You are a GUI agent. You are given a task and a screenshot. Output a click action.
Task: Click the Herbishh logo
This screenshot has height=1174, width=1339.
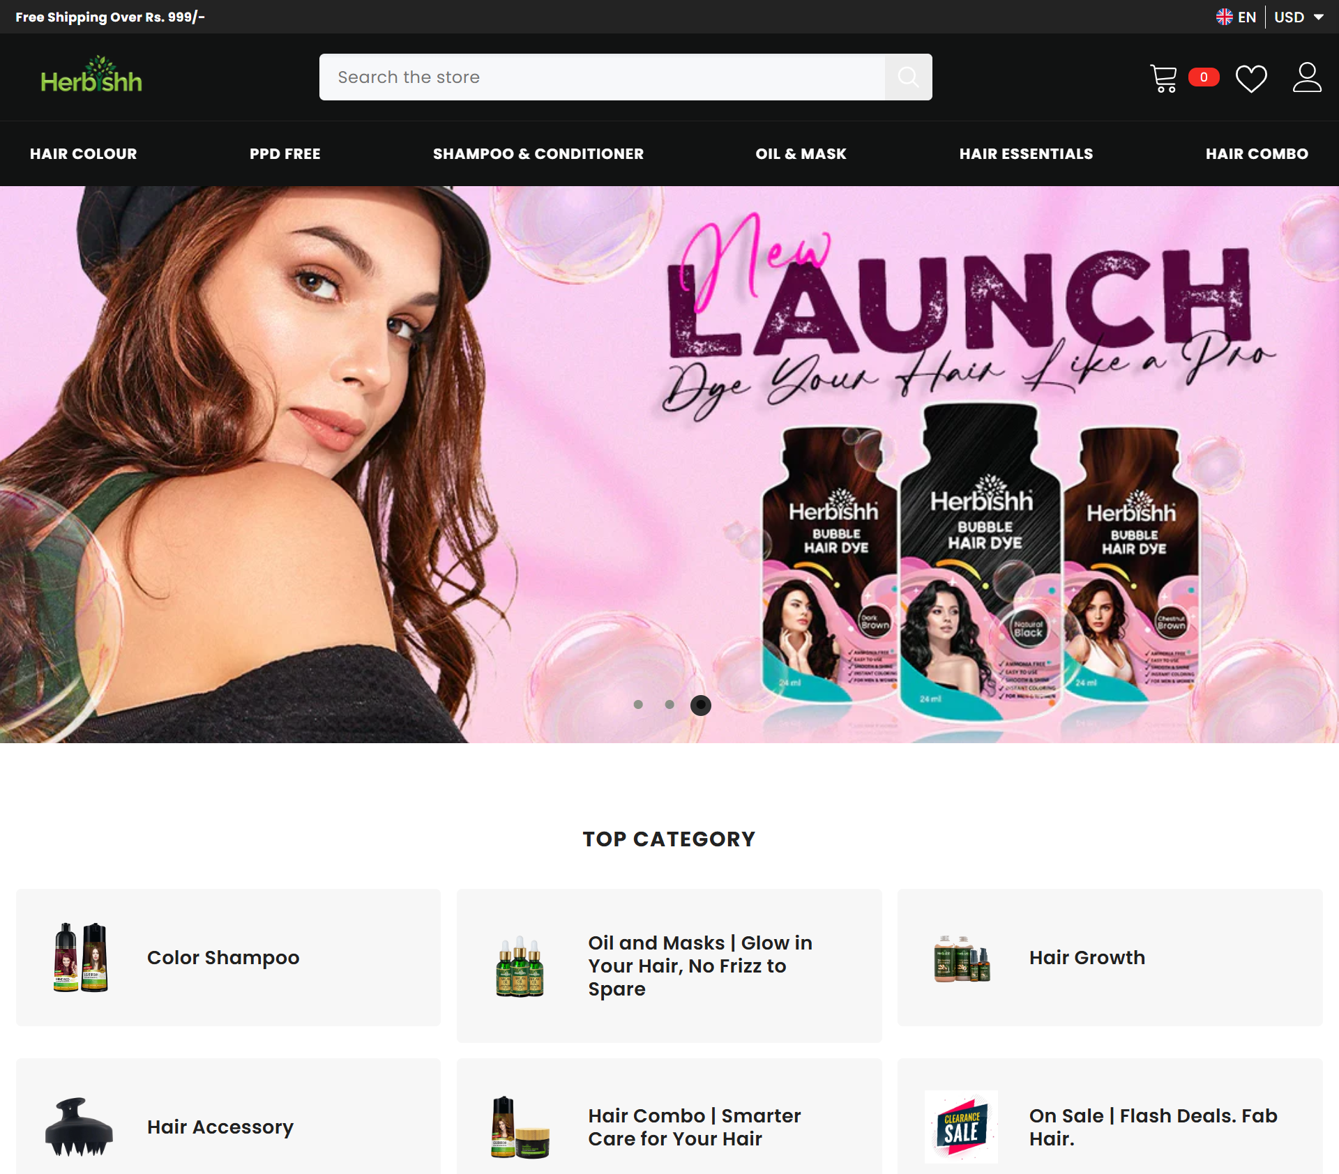(x=91, y=77)
